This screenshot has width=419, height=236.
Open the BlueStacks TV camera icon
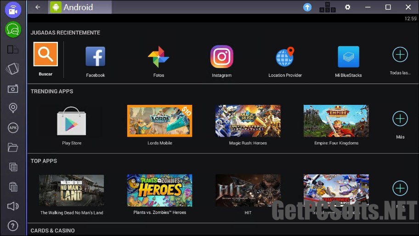pos(13,10)
